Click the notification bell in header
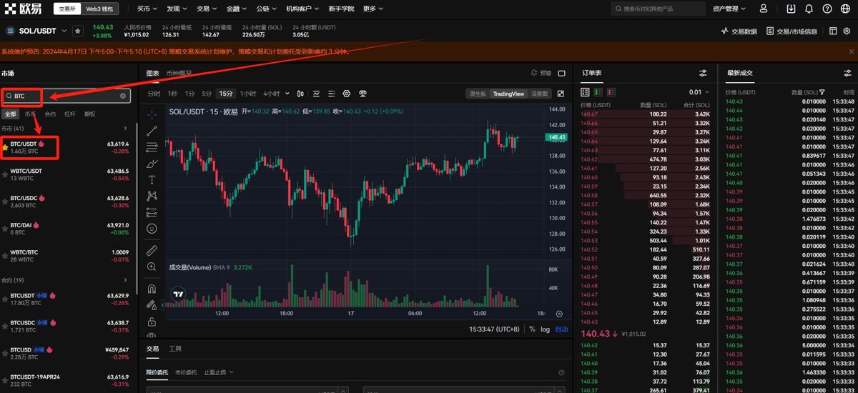858x393 pixels. click(809, 9)
